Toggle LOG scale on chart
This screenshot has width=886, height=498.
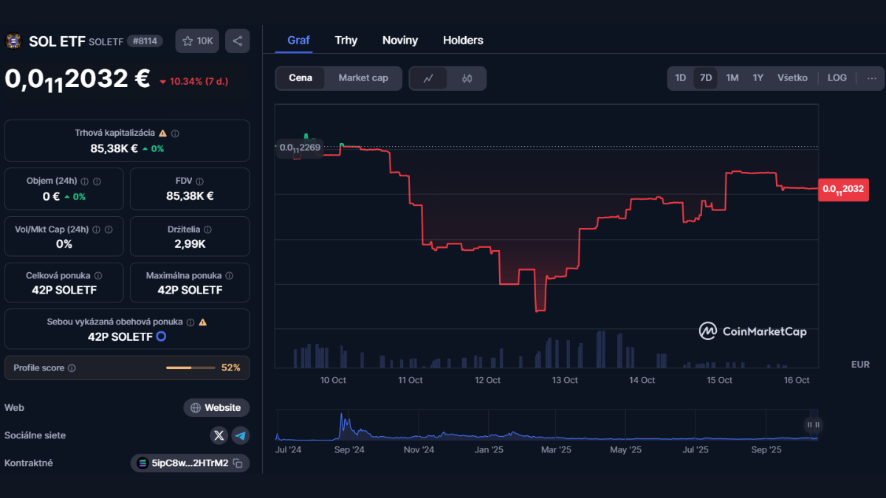(x=837, y=78)
